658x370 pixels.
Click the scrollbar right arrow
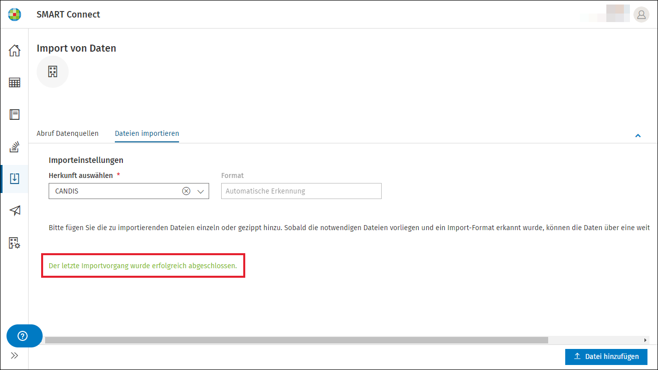(645, 340)
